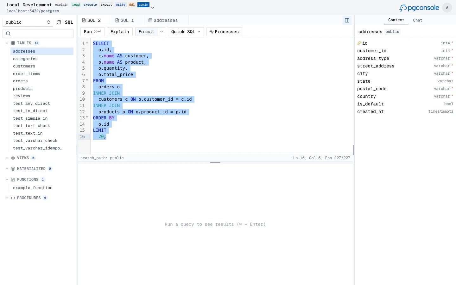Image resolution: width=456 pixels, height=285 pixels.
Task: Select the test_varchar_idempo… table
Action: click(x=42, y=148)
